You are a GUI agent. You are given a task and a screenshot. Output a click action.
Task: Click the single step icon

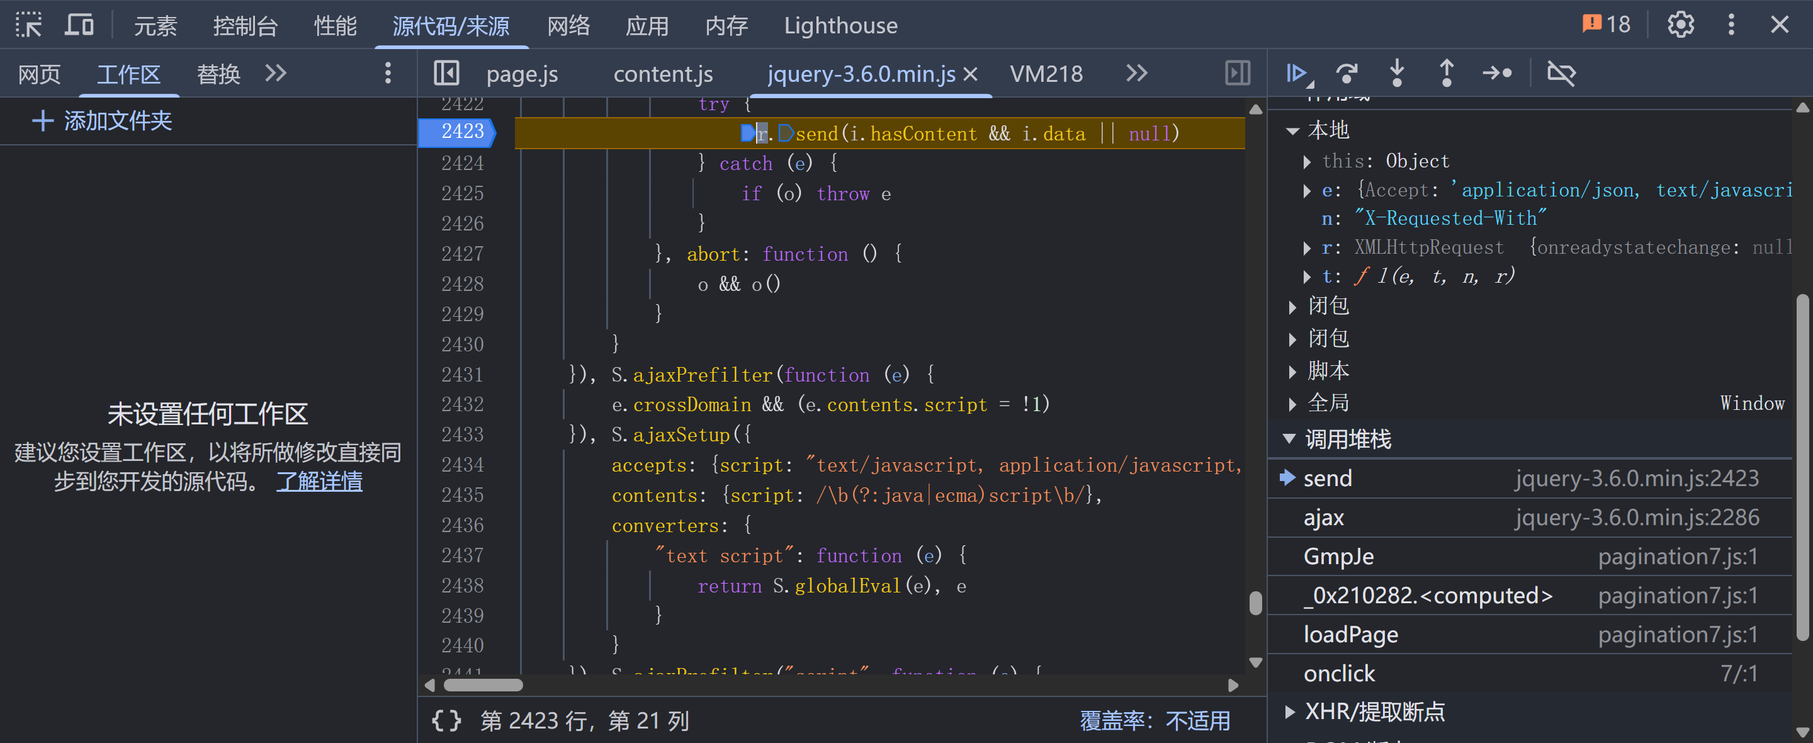[1496, 73]
